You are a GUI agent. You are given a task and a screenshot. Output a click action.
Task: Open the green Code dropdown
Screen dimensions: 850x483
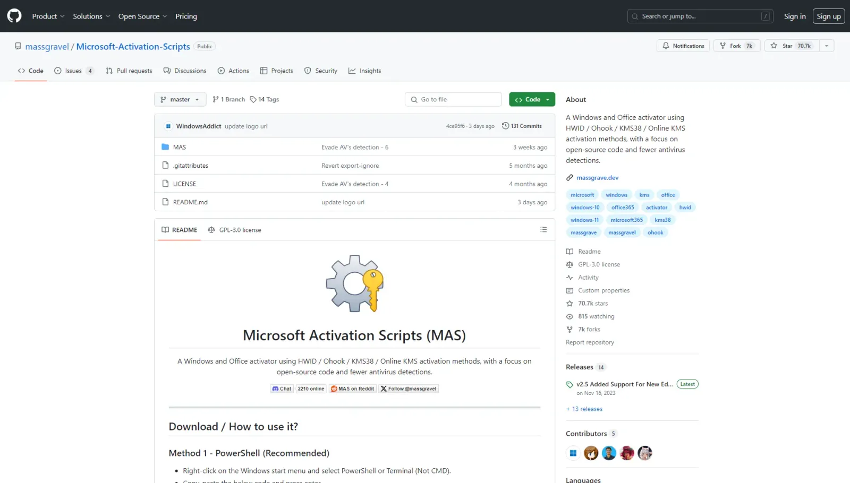[532, 99]
